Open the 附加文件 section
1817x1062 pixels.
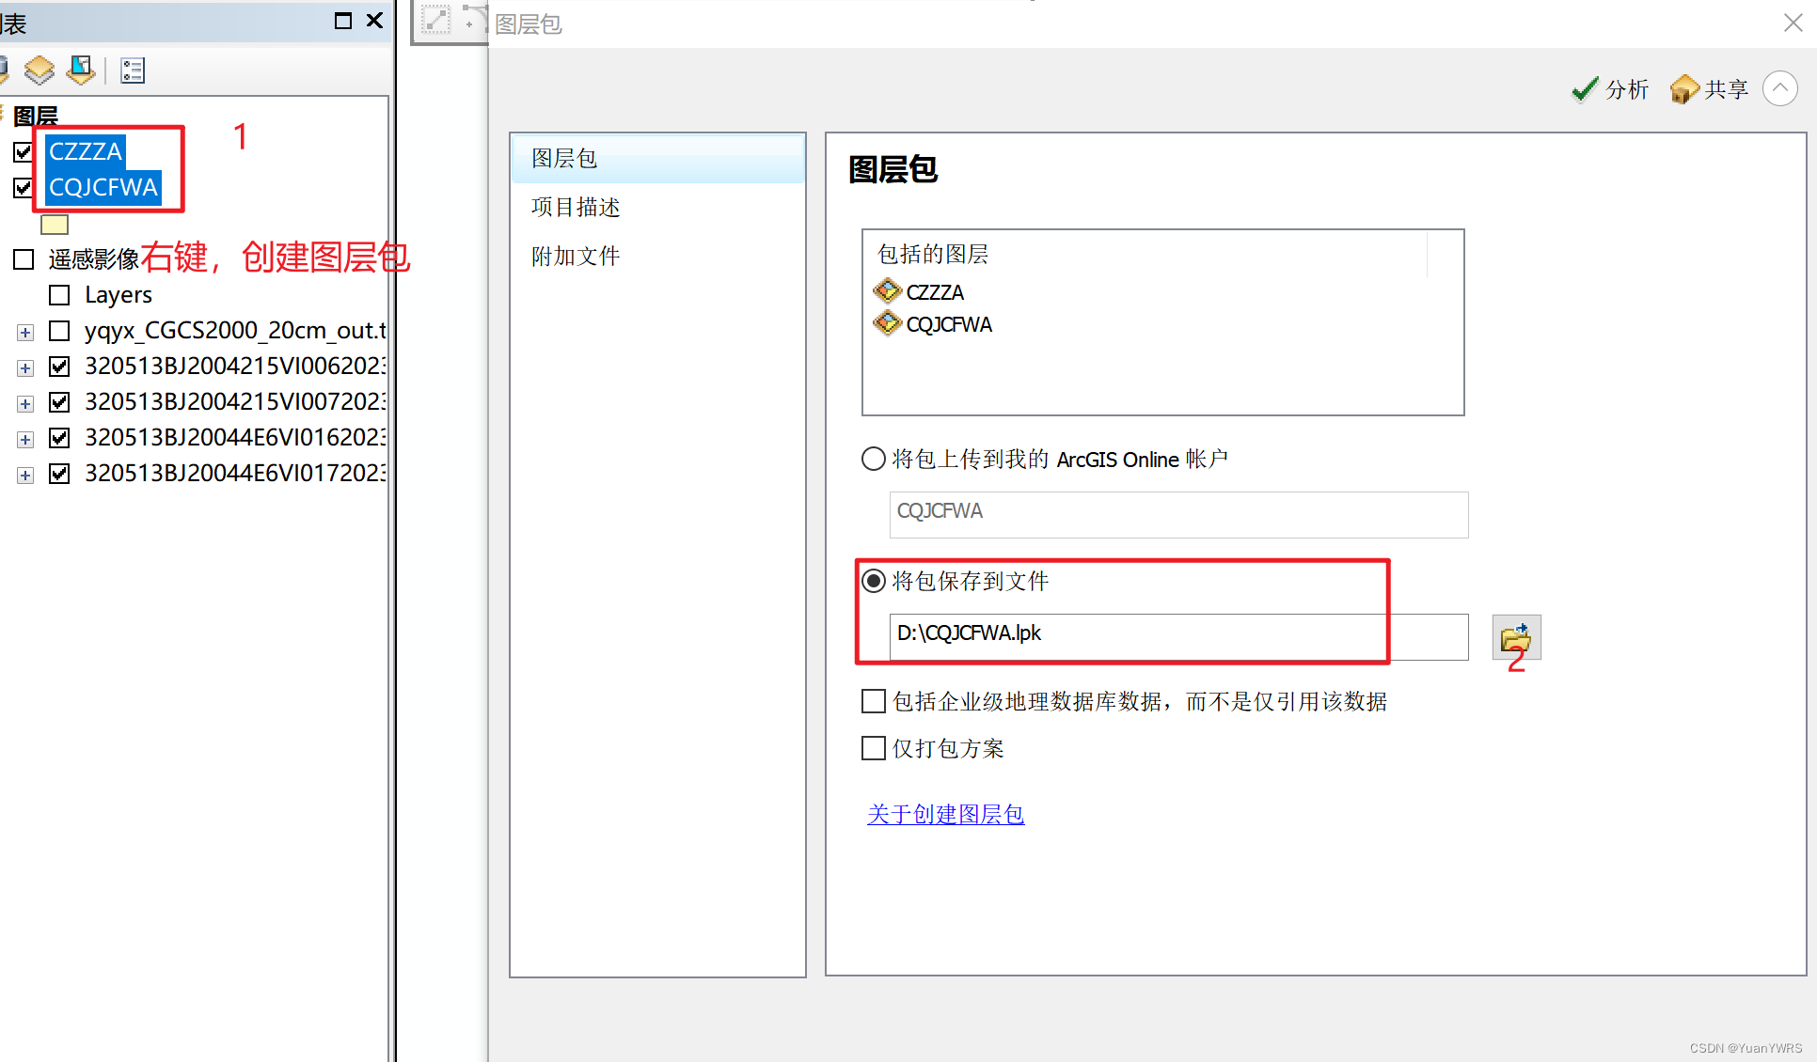[x=576, y=256]
